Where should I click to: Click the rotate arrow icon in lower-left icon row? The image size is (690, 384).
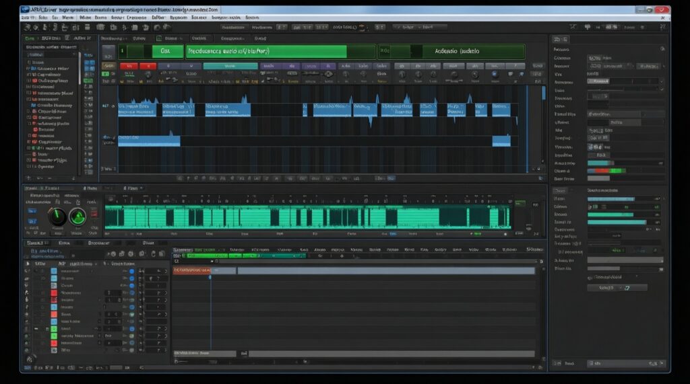153,254
